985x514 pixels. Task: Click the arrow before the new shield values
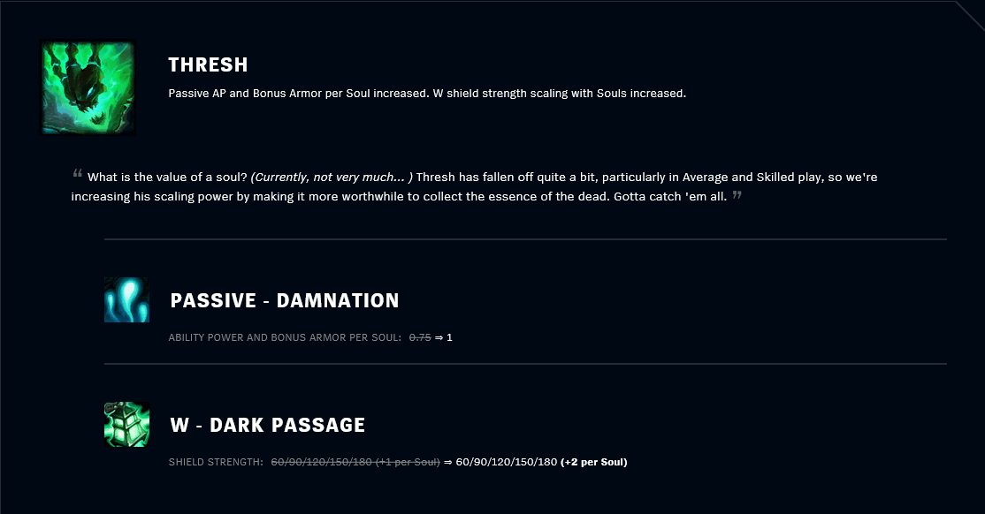[x=448, y=463]
